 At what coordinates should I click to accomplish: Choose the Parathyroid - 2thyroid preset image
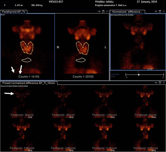[x=63, y=100]
